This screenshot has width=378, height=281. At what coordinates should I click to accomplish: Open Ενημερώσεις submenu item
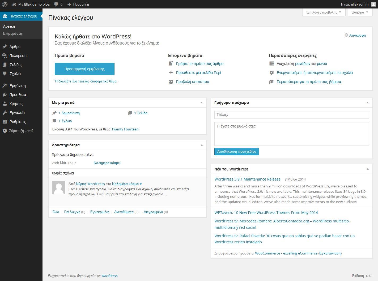tap(13, 34)
